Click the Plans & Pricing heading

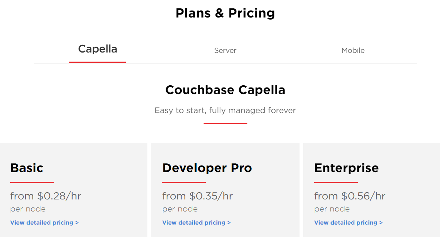point(225,13)
